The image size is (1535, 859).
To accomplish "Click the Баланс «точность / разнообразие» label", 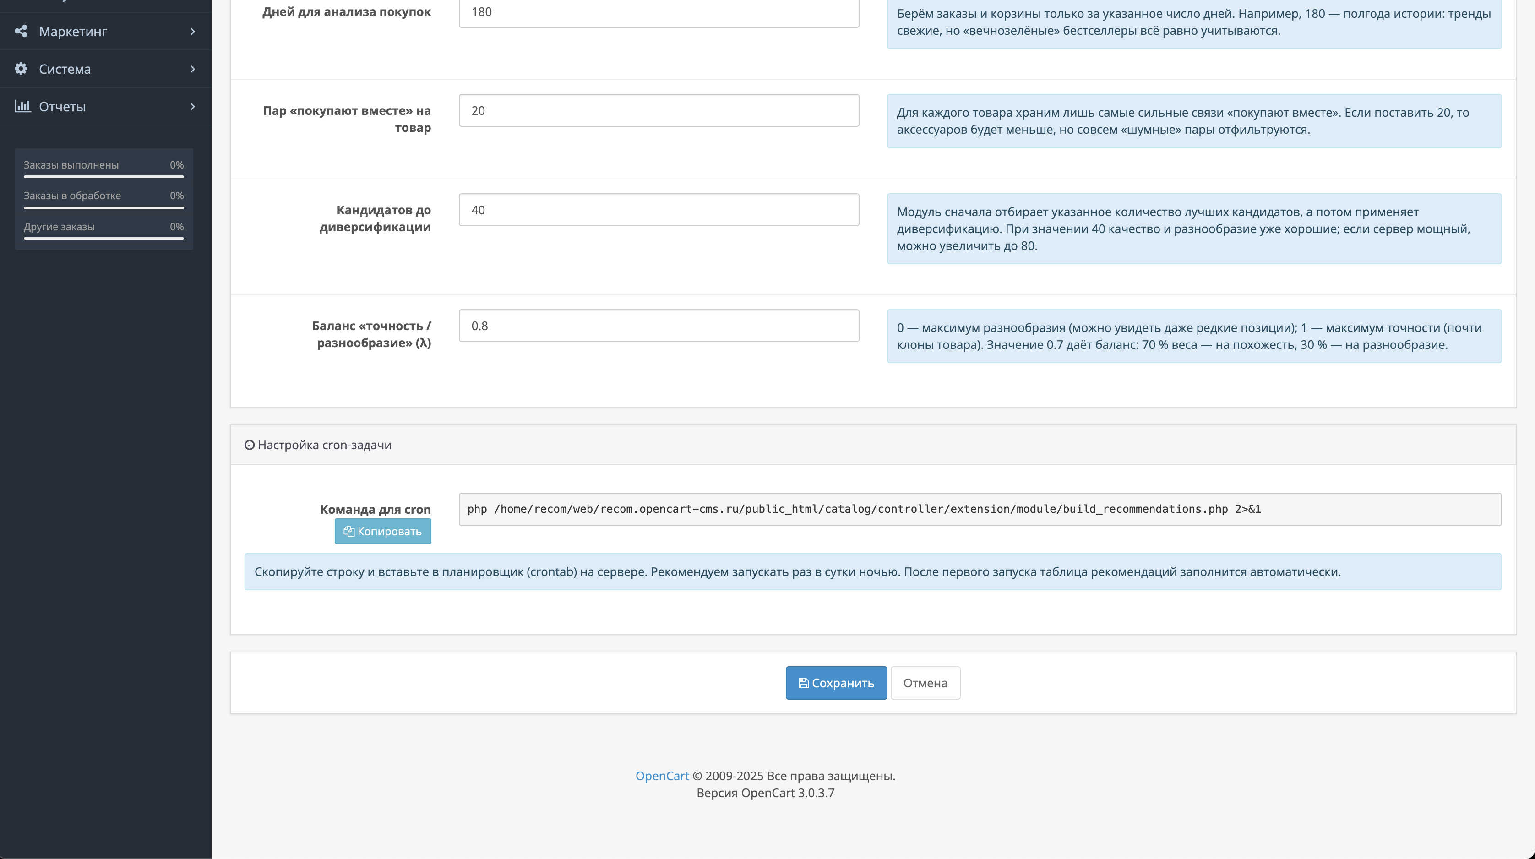I will coord(371,334).
